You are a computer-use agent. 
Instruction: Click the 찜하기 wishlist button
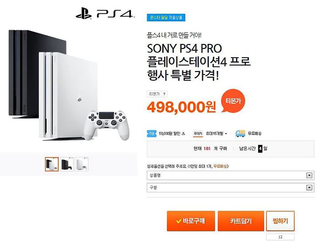[x=280, y=221]
